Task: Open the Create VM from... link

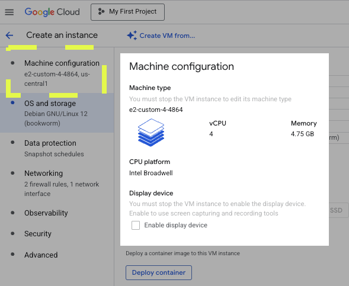Action: 167,36
